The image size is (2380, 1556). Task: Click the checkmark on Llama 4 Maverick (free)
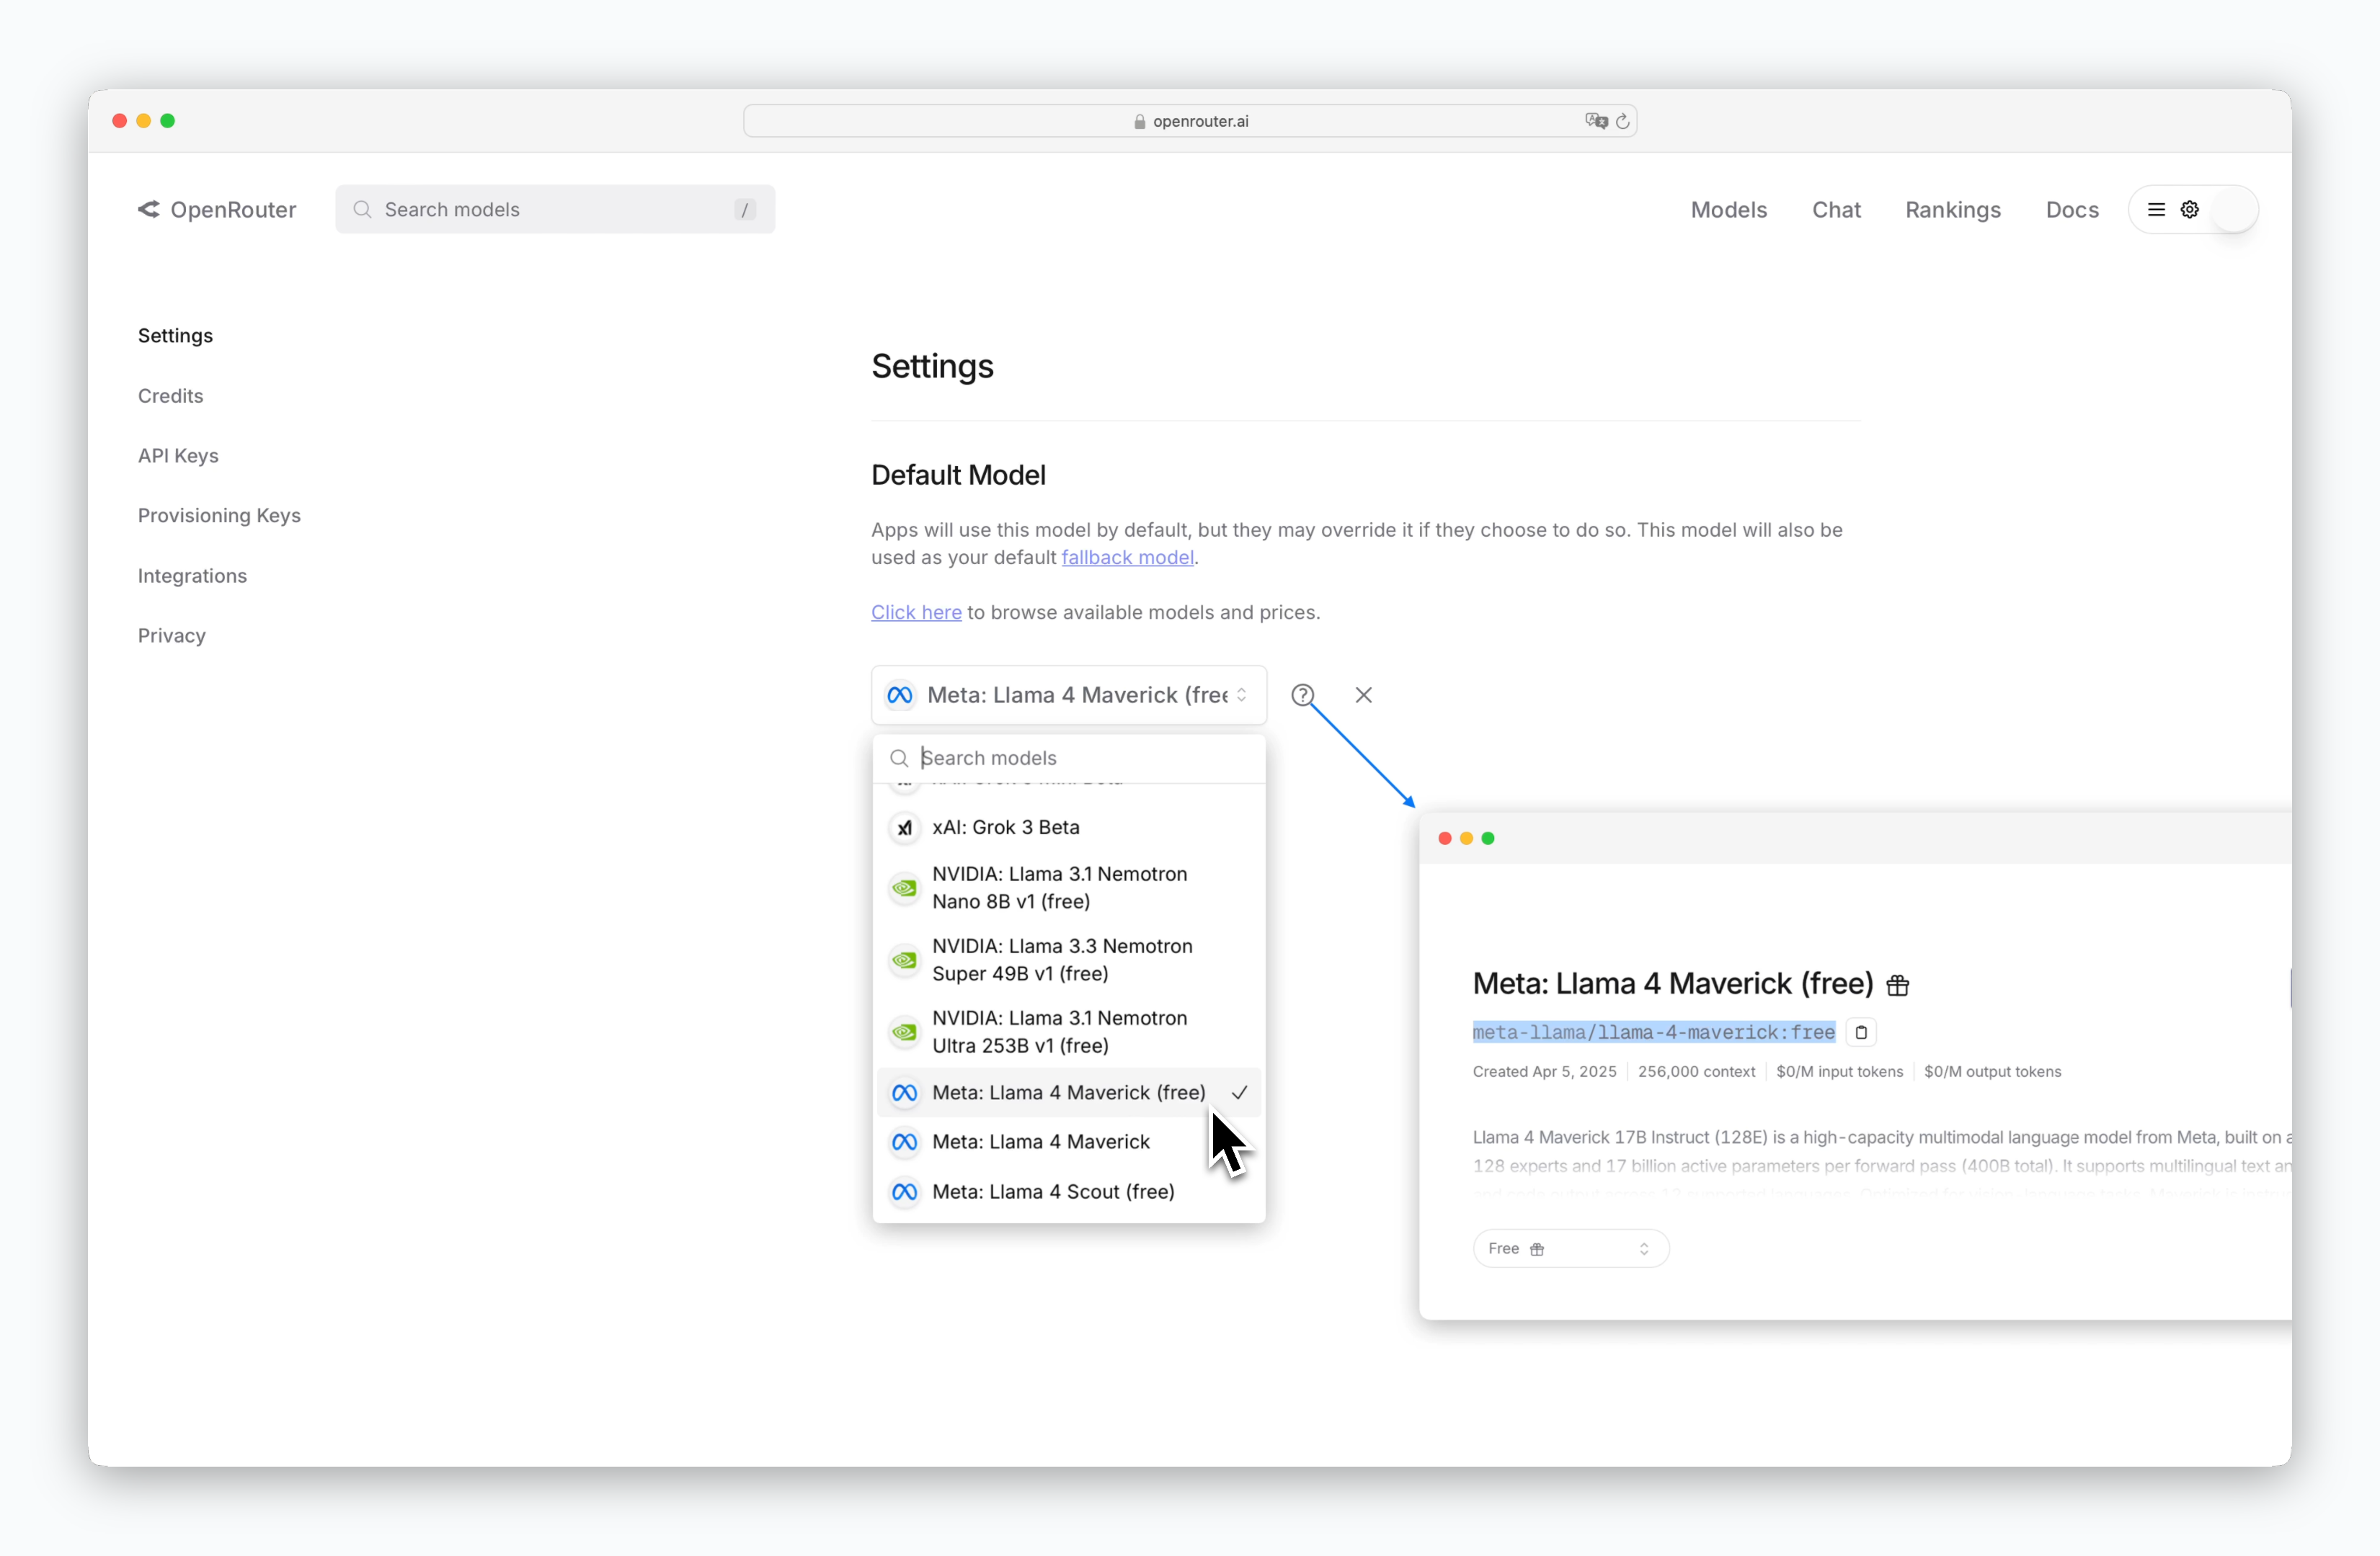(1239, 1092)
